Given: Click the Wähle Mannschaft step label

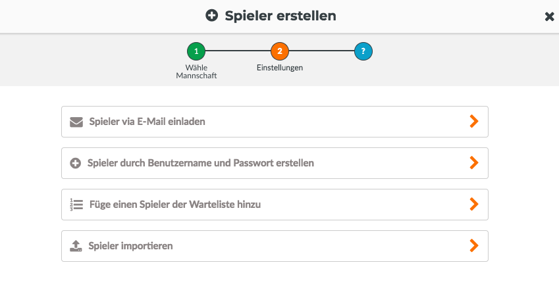Looking at the screenshot, I should tap(196, 72).
